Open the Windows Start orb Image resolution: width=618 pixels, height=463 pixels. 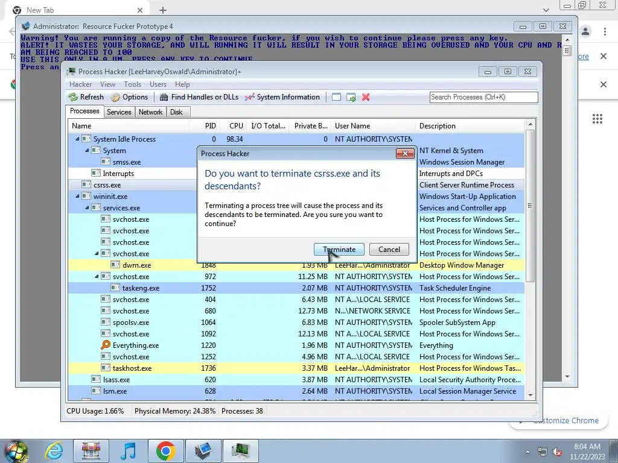[x=15, y=451]
